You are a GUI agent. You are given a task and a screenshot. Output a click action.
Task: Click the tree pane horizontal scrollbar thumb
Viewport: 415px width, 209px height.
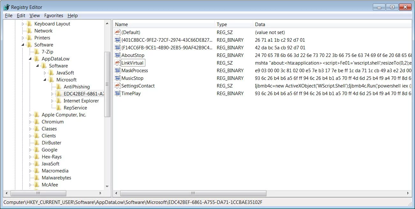[38, 193]
